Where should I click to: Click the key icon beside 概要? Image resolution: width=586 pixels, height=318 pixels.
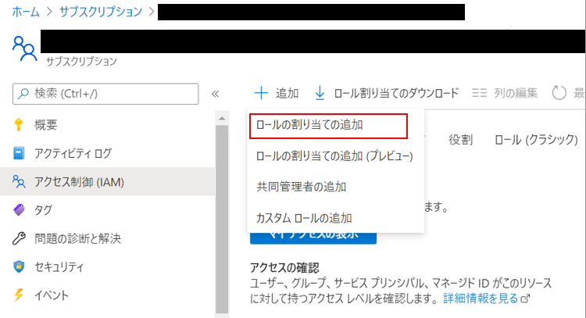[18, 124]
